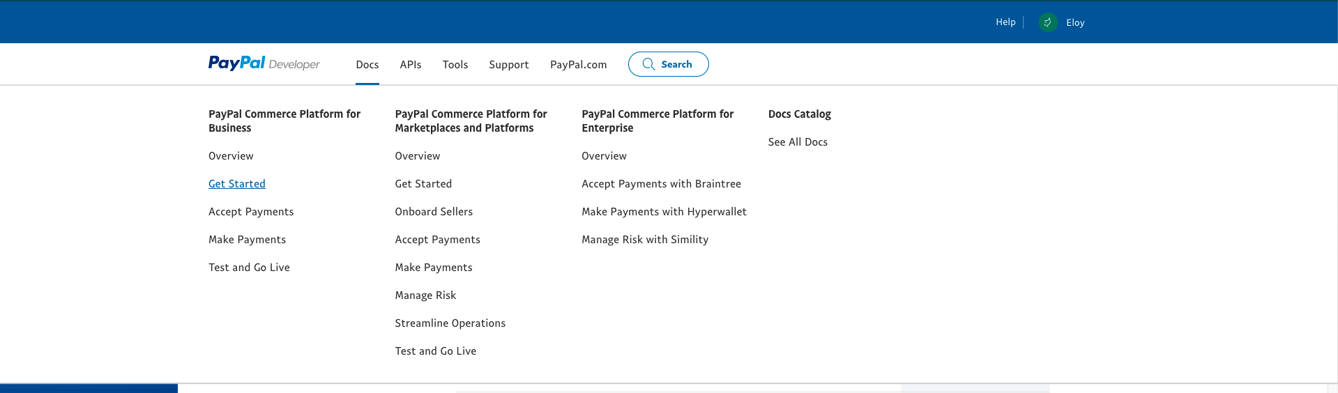Click the Help link in top bar
The width and height of the screenshot is (1338, 393).
1005,22
